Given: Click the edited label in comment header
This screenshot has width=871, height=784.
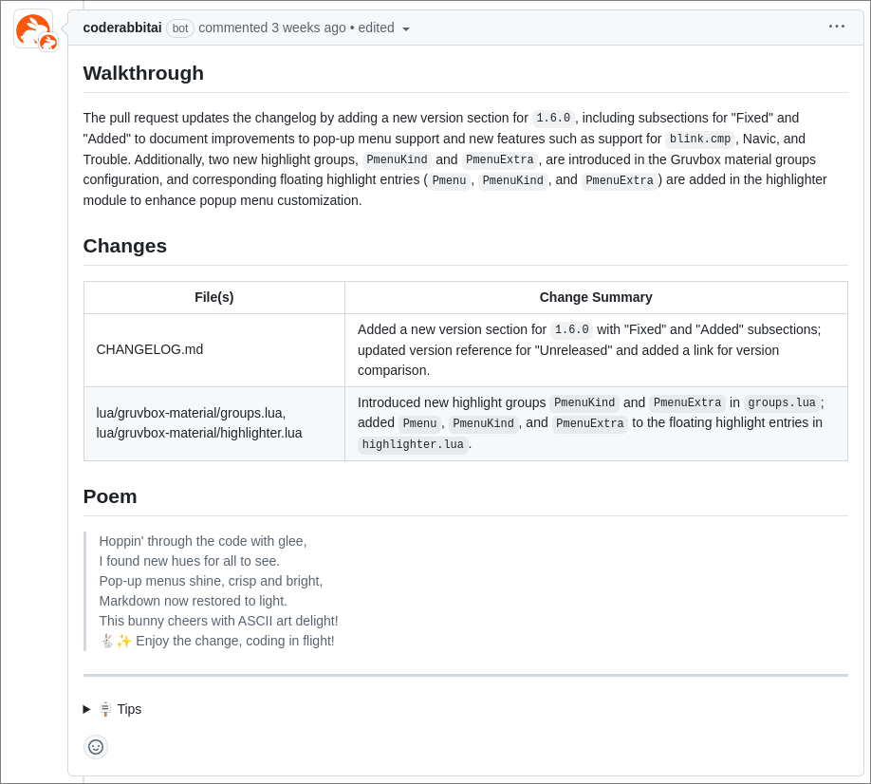Looking at the screenshot, I should click(376, 28).
